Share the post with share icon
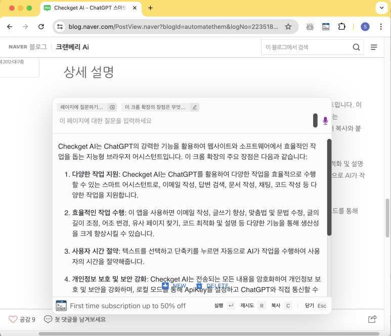Screen dimensions: 391x336 (x=372, y=319)
